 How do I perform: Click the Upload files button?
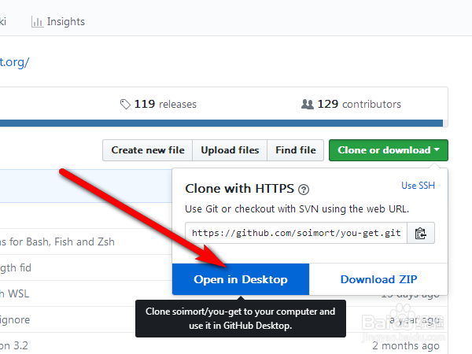click(230, 150)
